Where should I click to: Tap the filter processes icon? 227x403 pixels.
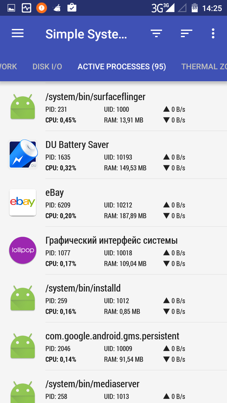pyautogui.click(x=156, y=33)
